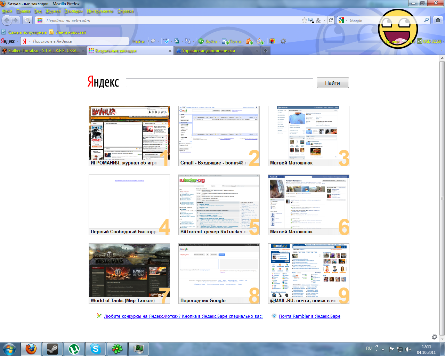The width and height of the screenshot is (445, 356).
Task: Click the Yandex Bar mail envelope icon
Action: [225, 41]
